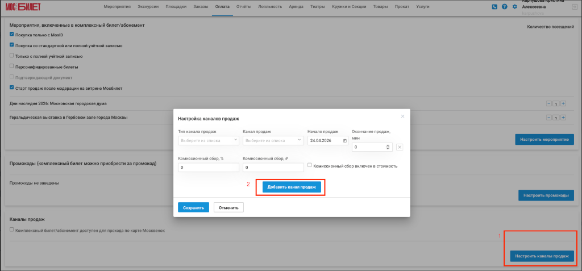Expand Канал продаж dropdown
The height and width of the screenshot is (271, 582).
pyautogui.click(x=273, y=140)
